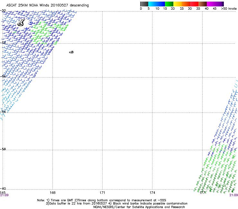The image size is (238, 209).
Task: Click the 171 longitude axis label
Action: coord(102,193)
